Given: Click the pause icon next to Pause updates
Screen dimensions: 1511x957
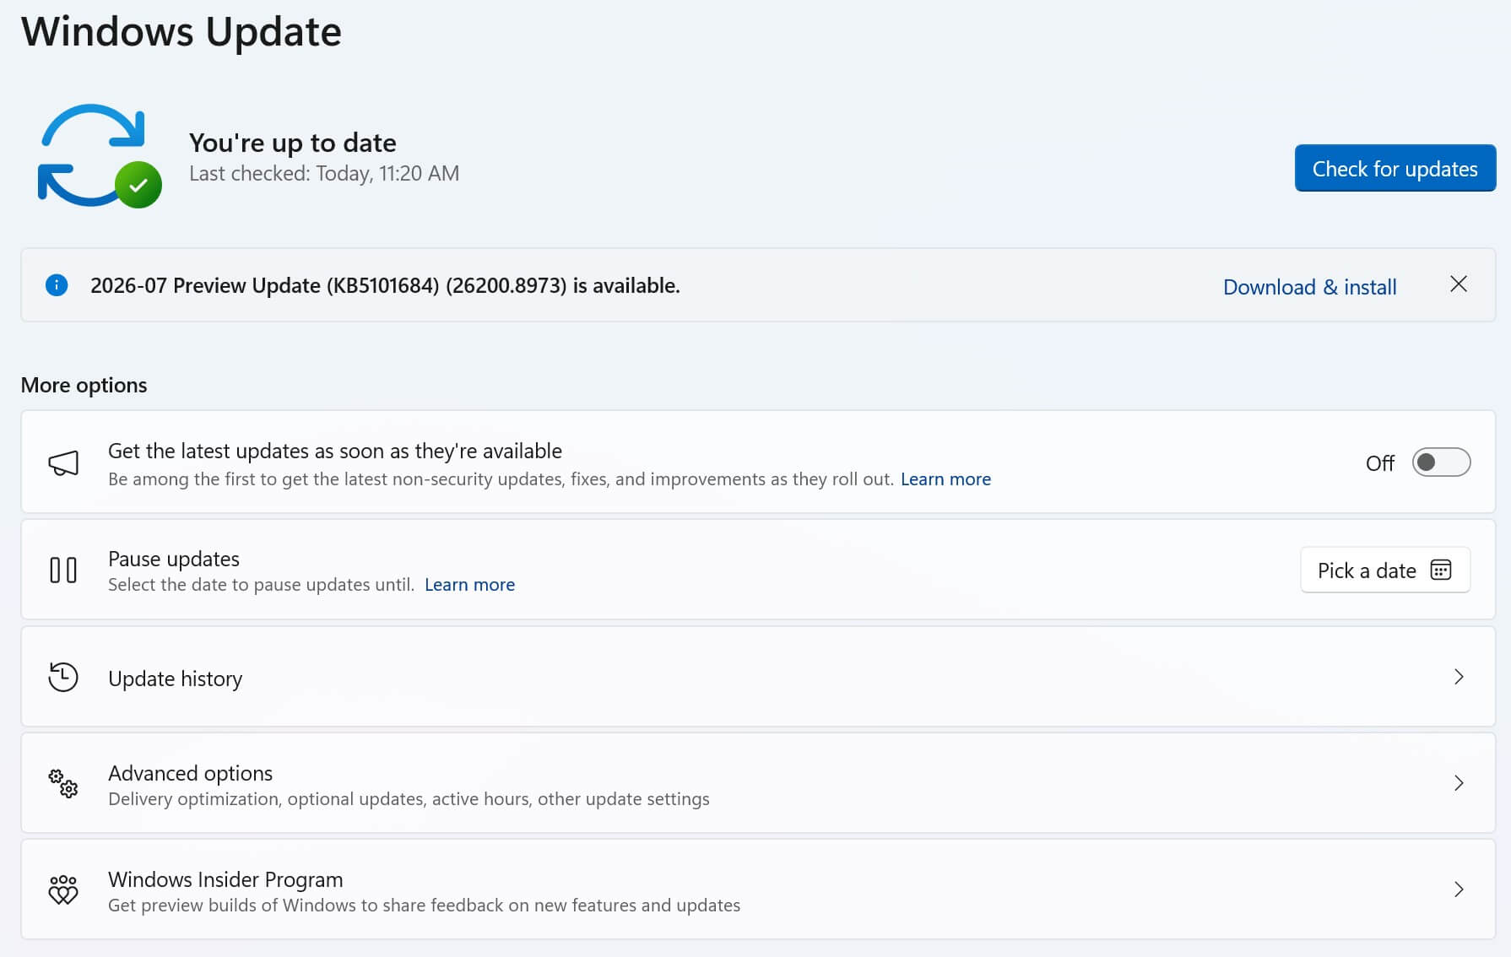Looking at the screenshot, I should coord(63,570).
